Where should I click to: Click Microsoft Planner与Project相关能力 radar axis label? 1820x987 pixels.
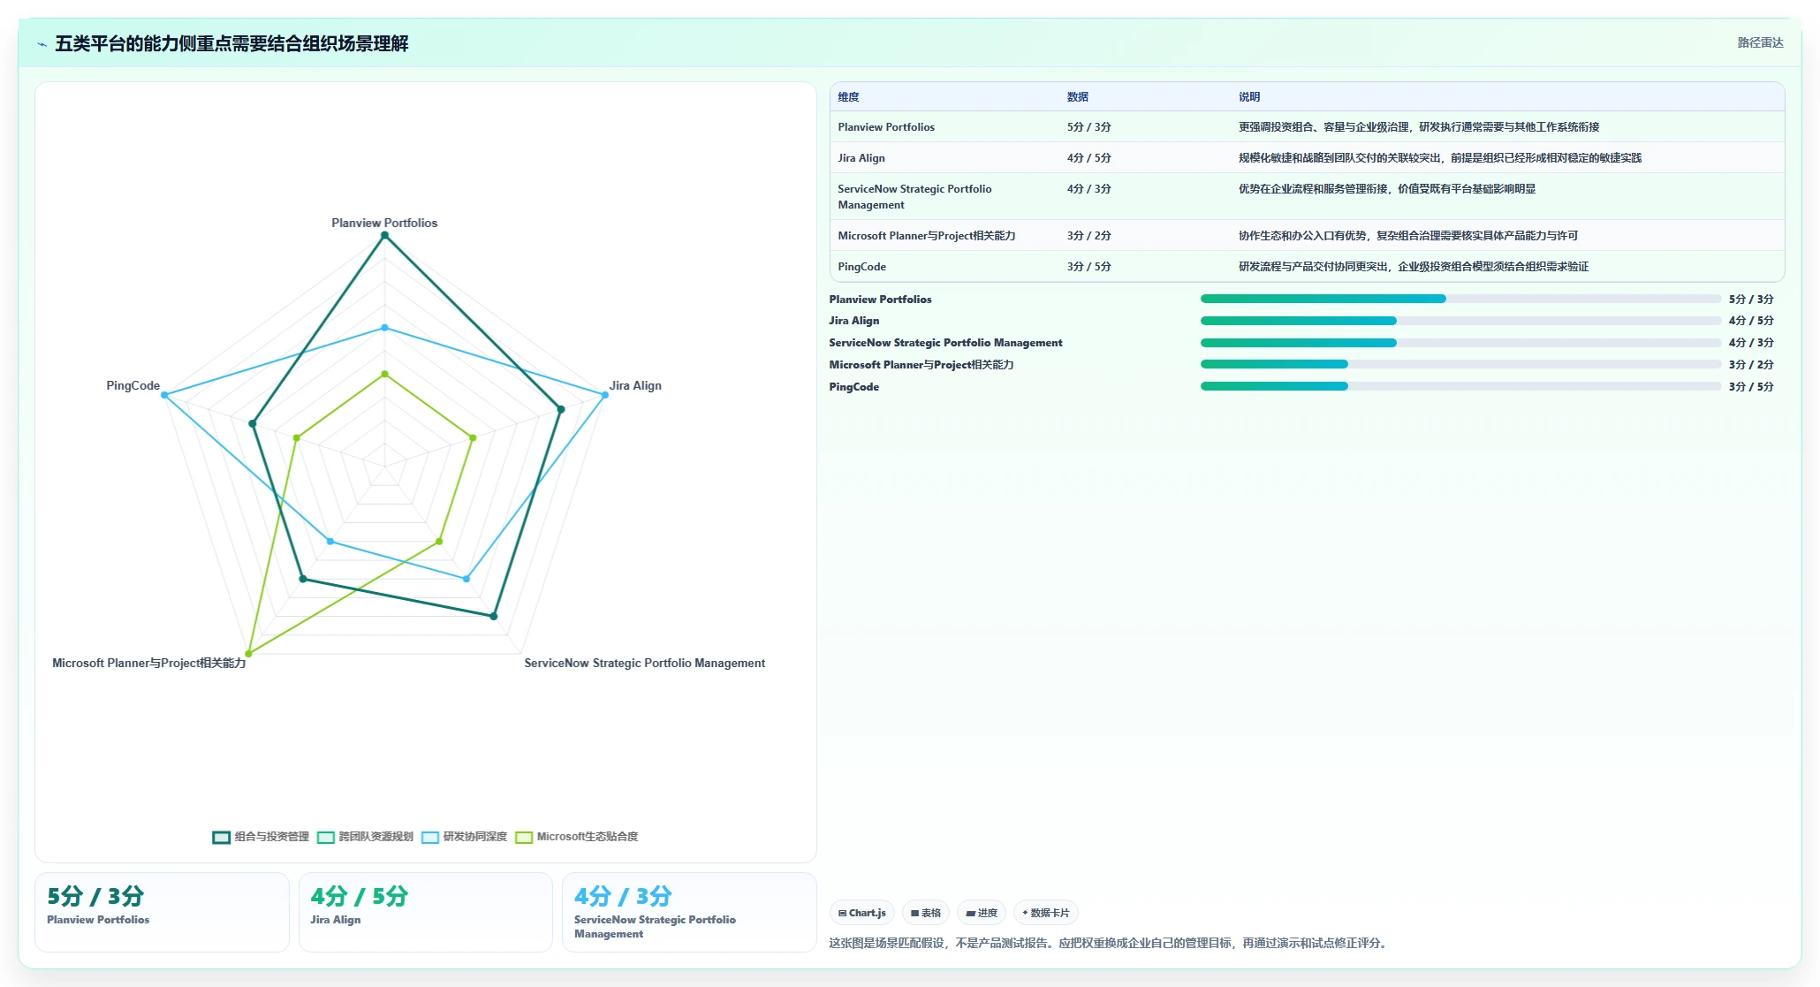point(149,663)
